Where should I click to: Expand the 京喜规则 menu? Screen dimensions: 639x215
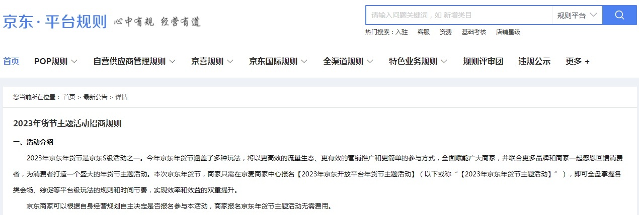pos(212,62)
